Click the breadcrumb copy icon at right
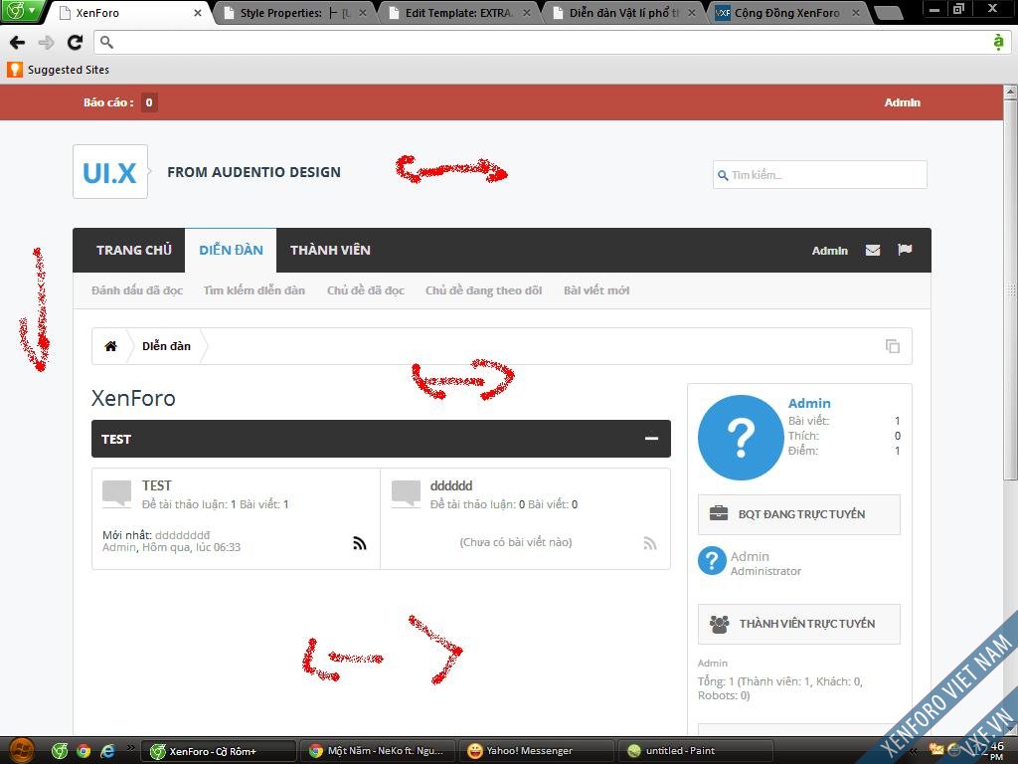Image resolution: width=1018 pixels, height=764 pixels. (x=892, y=346)
